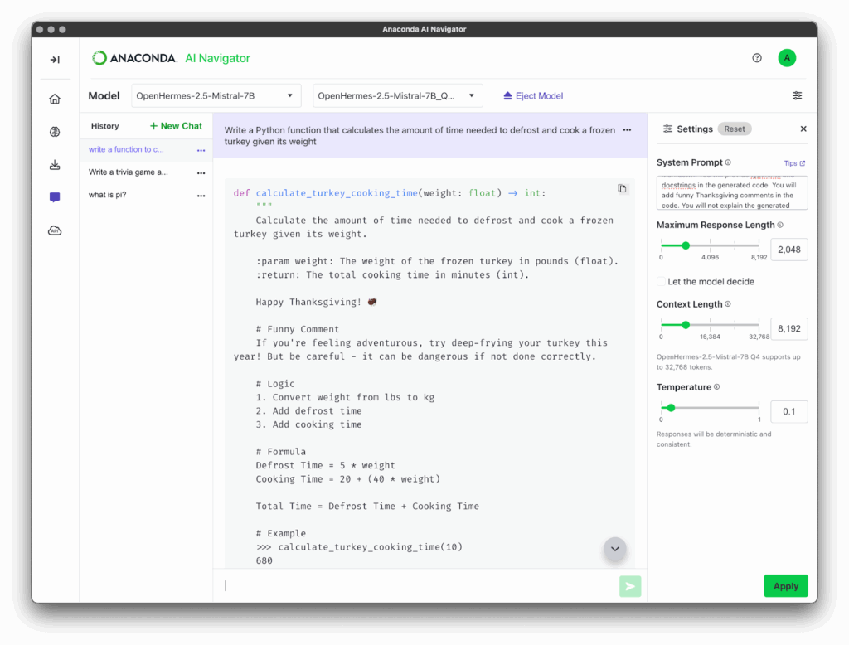This screenshot has height=645, width=849.
Task: Enable 'Let the model decide' checkbox
Action: [661, 282]
